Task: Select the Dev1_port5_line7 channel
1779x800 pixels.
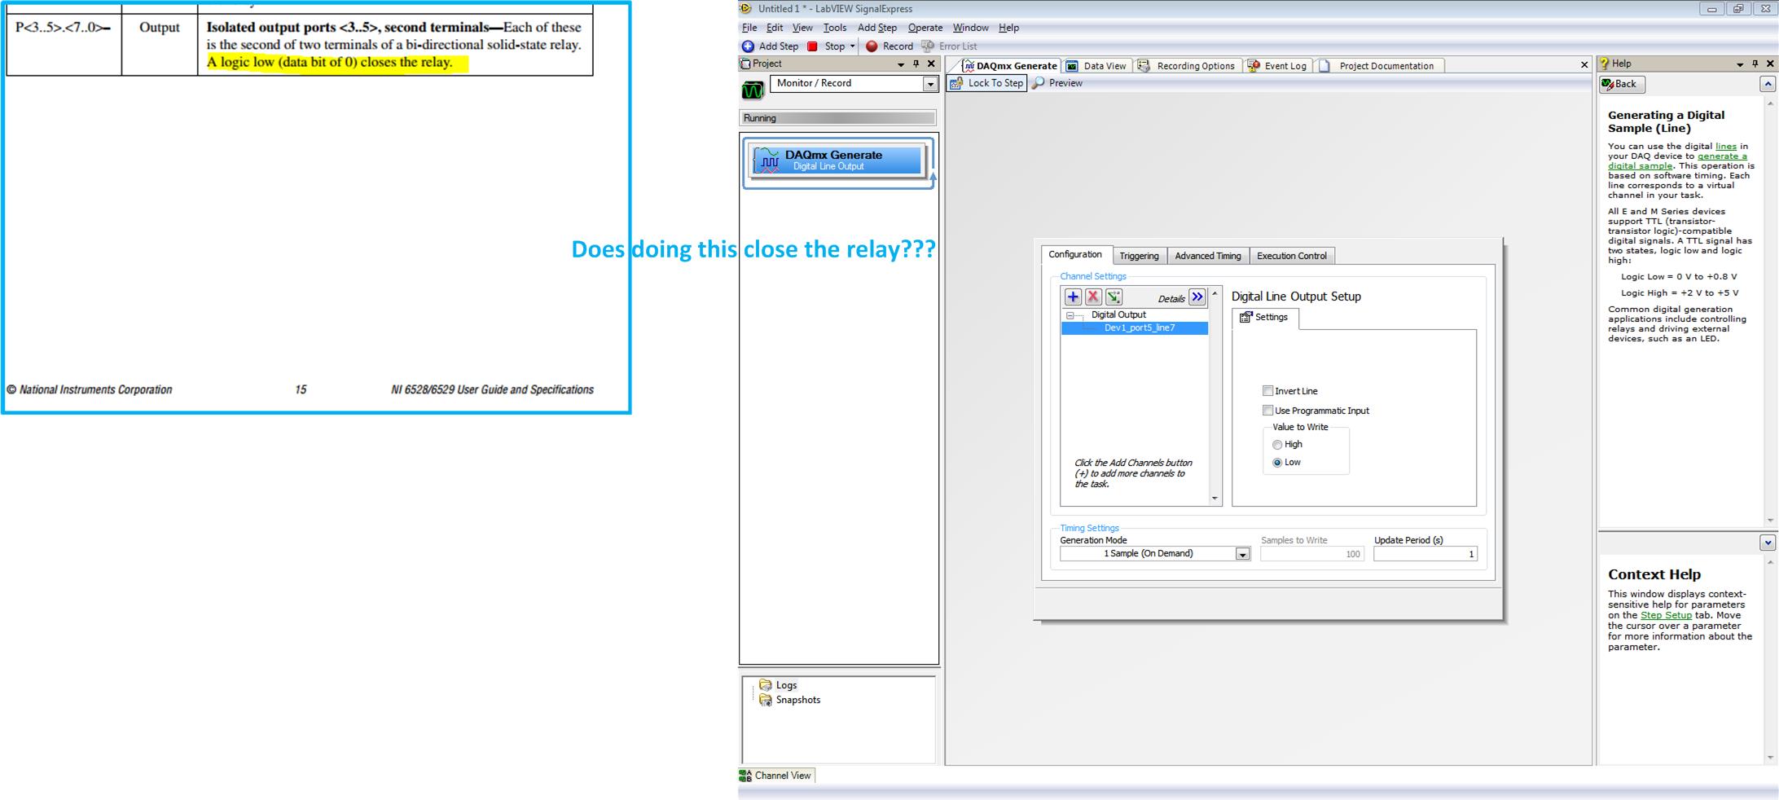Action: point(1135,327)
